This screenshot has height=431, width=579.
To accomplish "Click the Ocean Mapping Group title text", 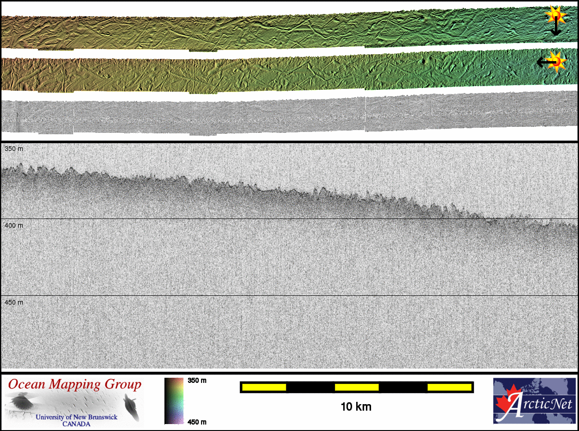I will coord(75,385).
